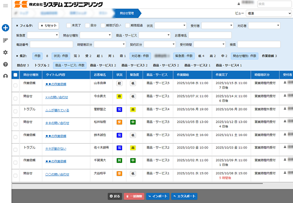Click the リセット filter button

49,25
